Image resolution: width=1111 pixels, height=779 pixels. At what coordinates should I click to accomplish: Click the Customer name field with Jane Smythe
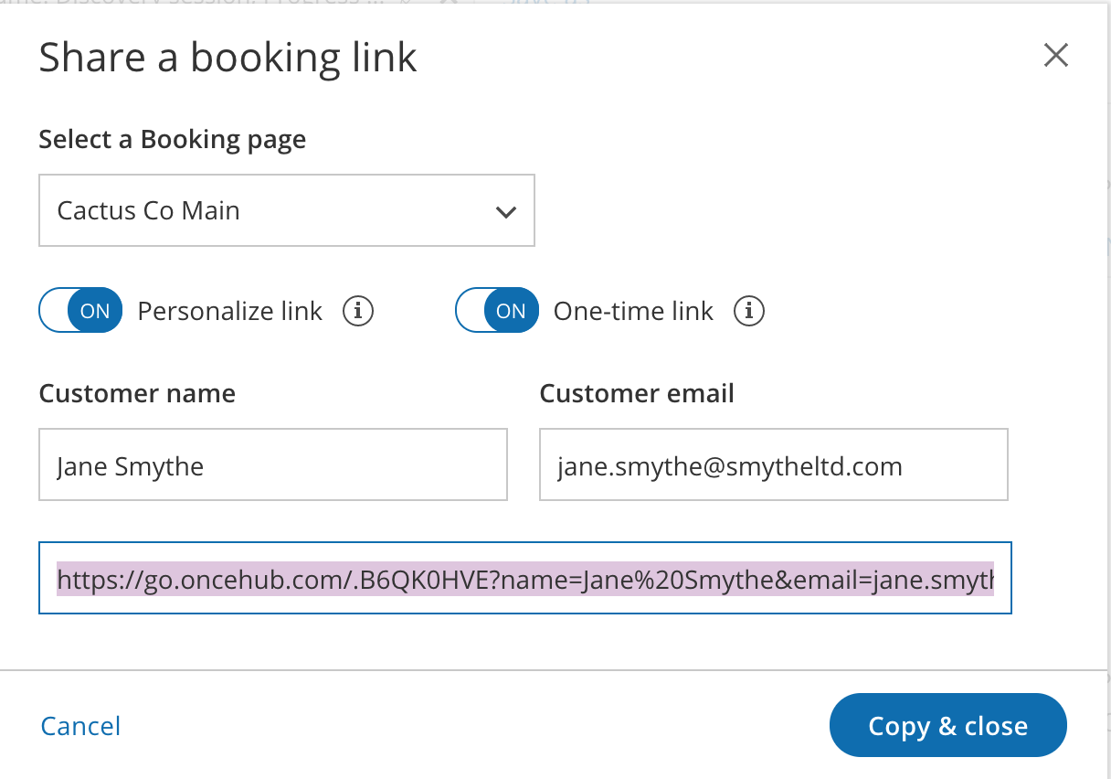tap(272, 466)
